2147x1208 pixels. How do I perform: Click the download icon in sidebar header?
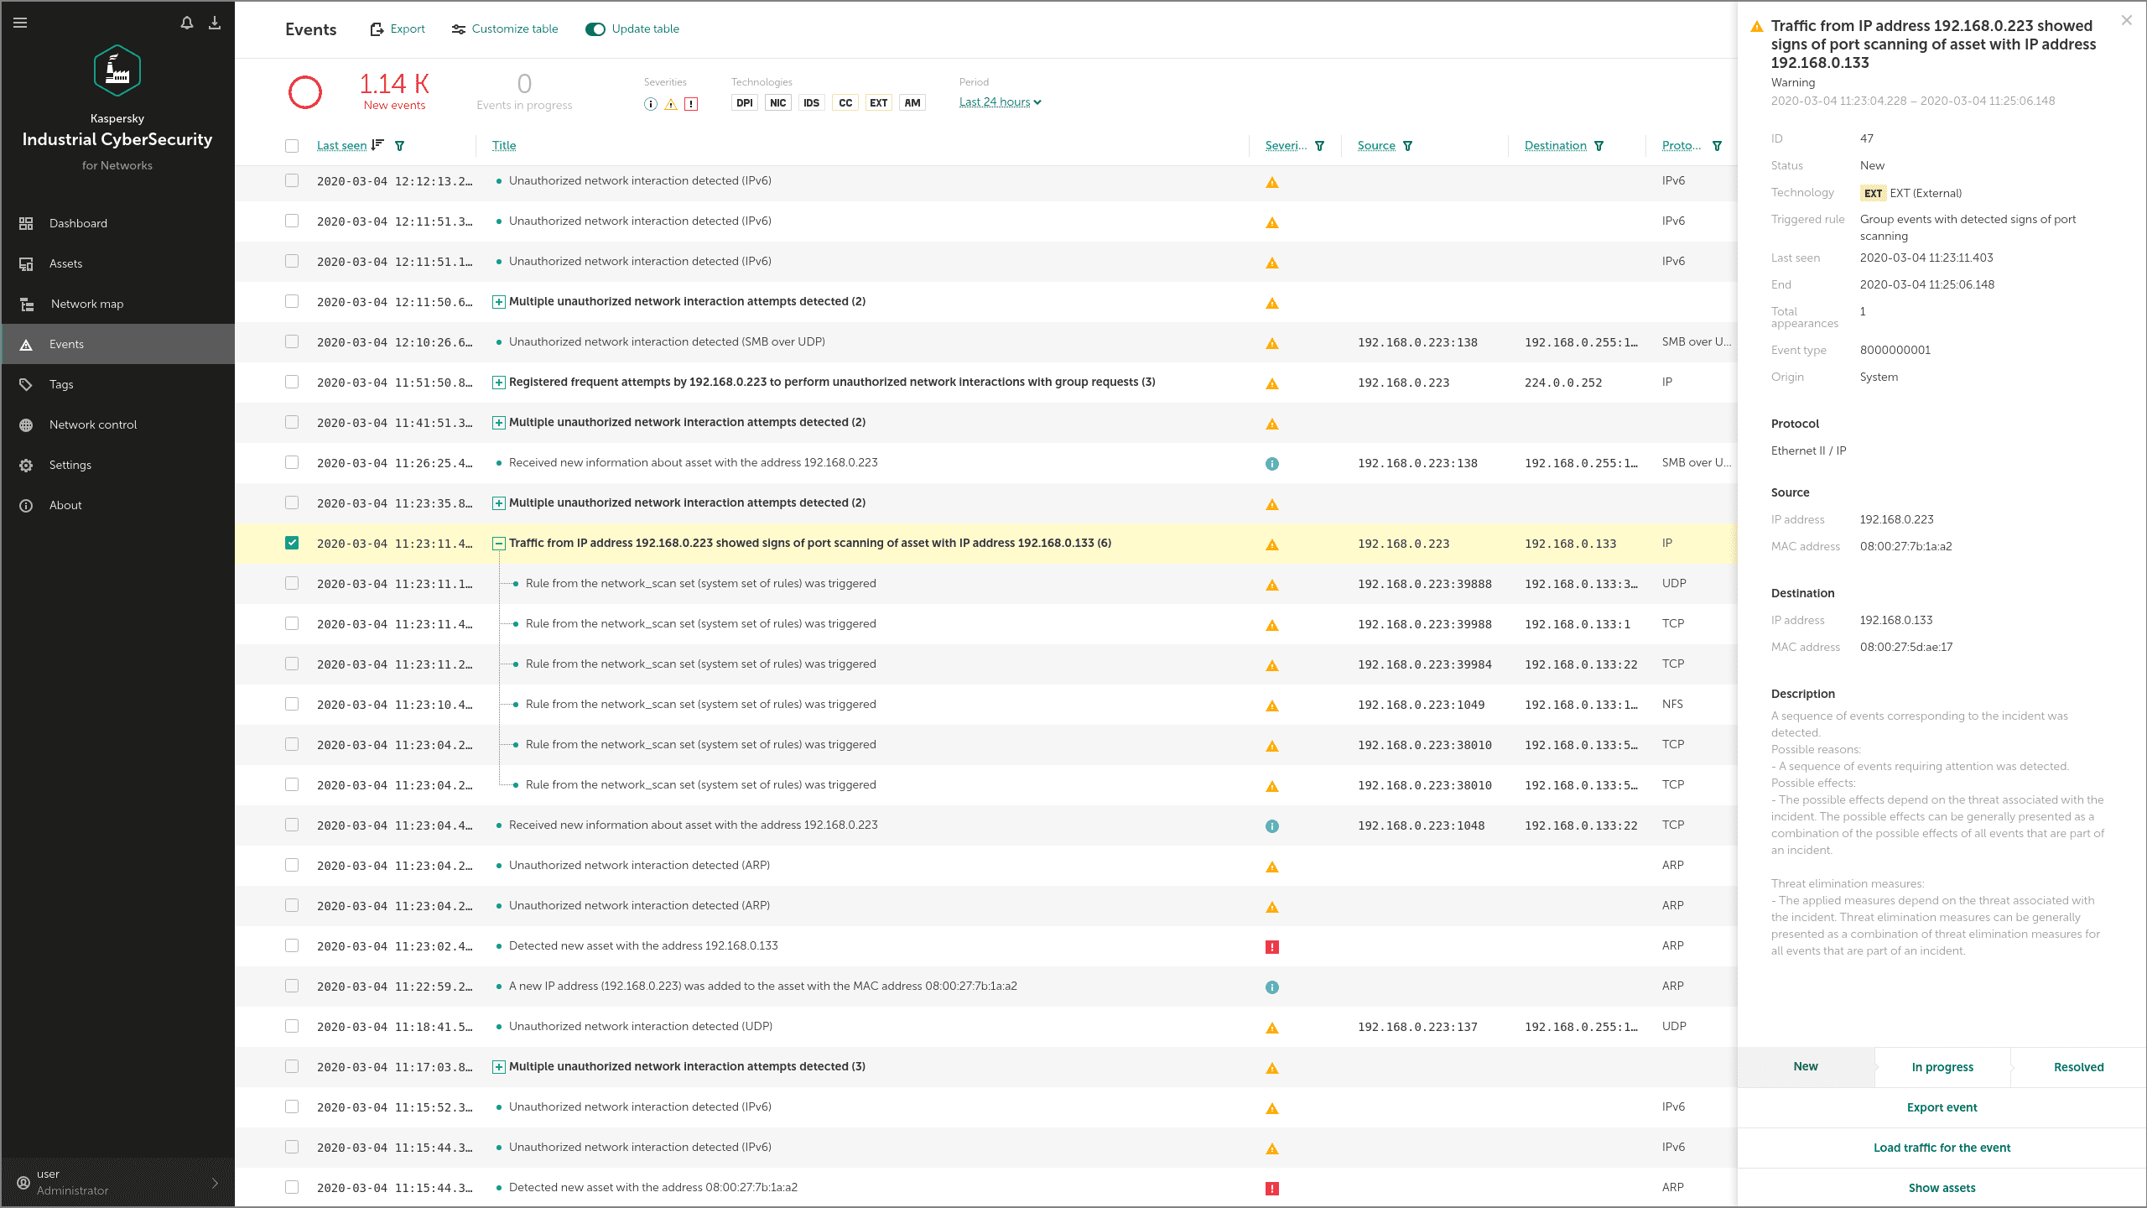click(x=215, y=23)
